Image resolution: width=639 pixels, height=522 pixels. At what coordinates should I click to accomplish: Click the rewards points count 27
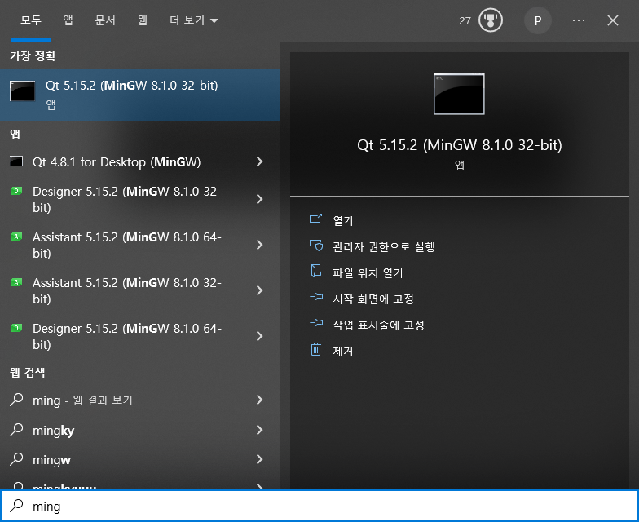pos(465,21)
